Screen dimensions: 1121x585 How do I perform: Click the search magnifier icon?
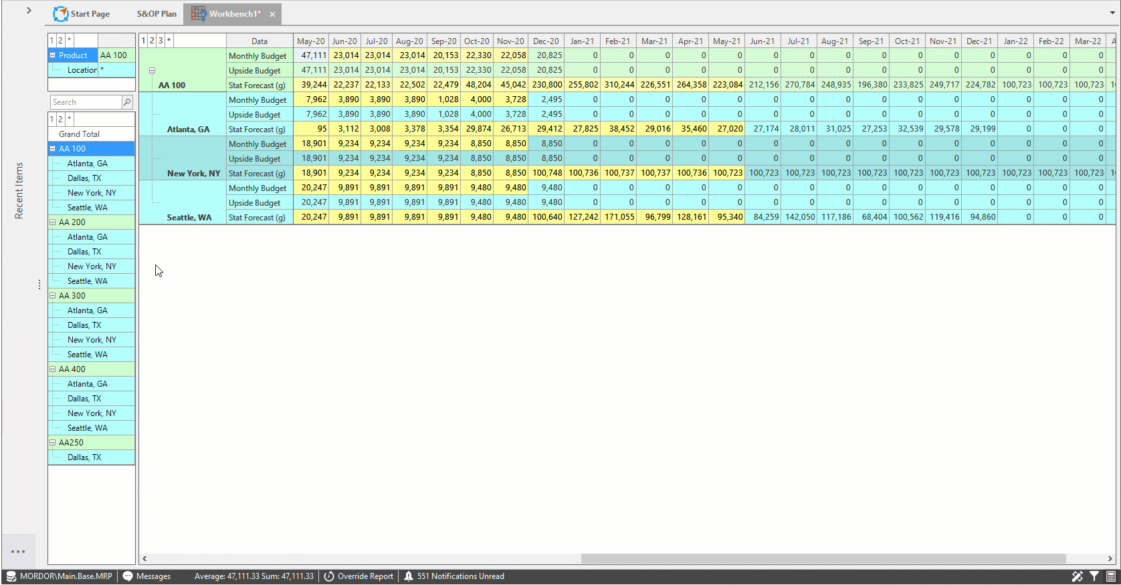[127, 102]
